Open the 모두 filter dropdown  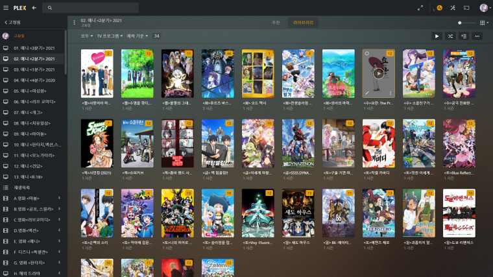[87, 36]
